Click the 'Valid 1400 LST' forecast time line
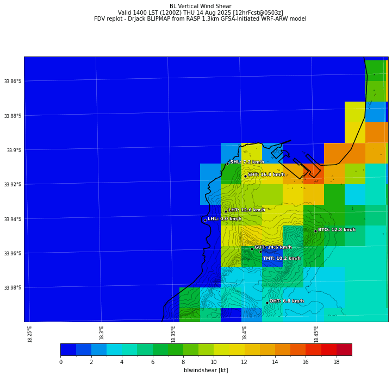This screenshot has width=392, height=376. [x=201, y=12]
